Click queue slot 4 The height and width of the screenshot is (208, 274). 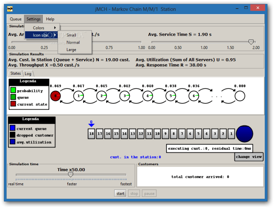click(206, 134)
